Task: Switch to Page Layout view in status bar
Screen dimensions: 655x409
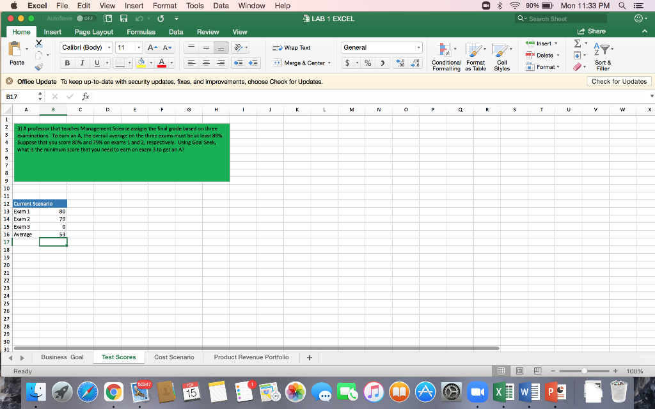Action: [x=519, y=371]
